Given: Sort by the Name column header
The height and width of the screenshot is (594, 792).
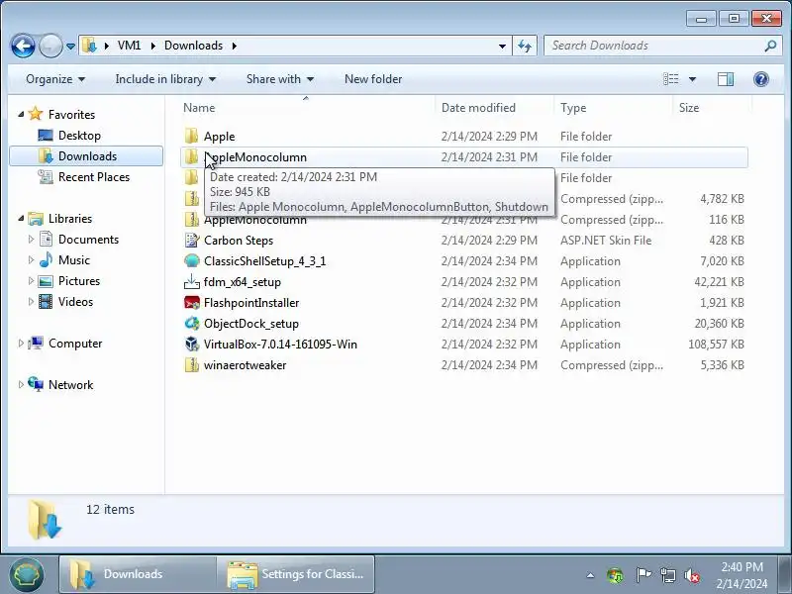Looking at the screenshot, I should point(306,108).
